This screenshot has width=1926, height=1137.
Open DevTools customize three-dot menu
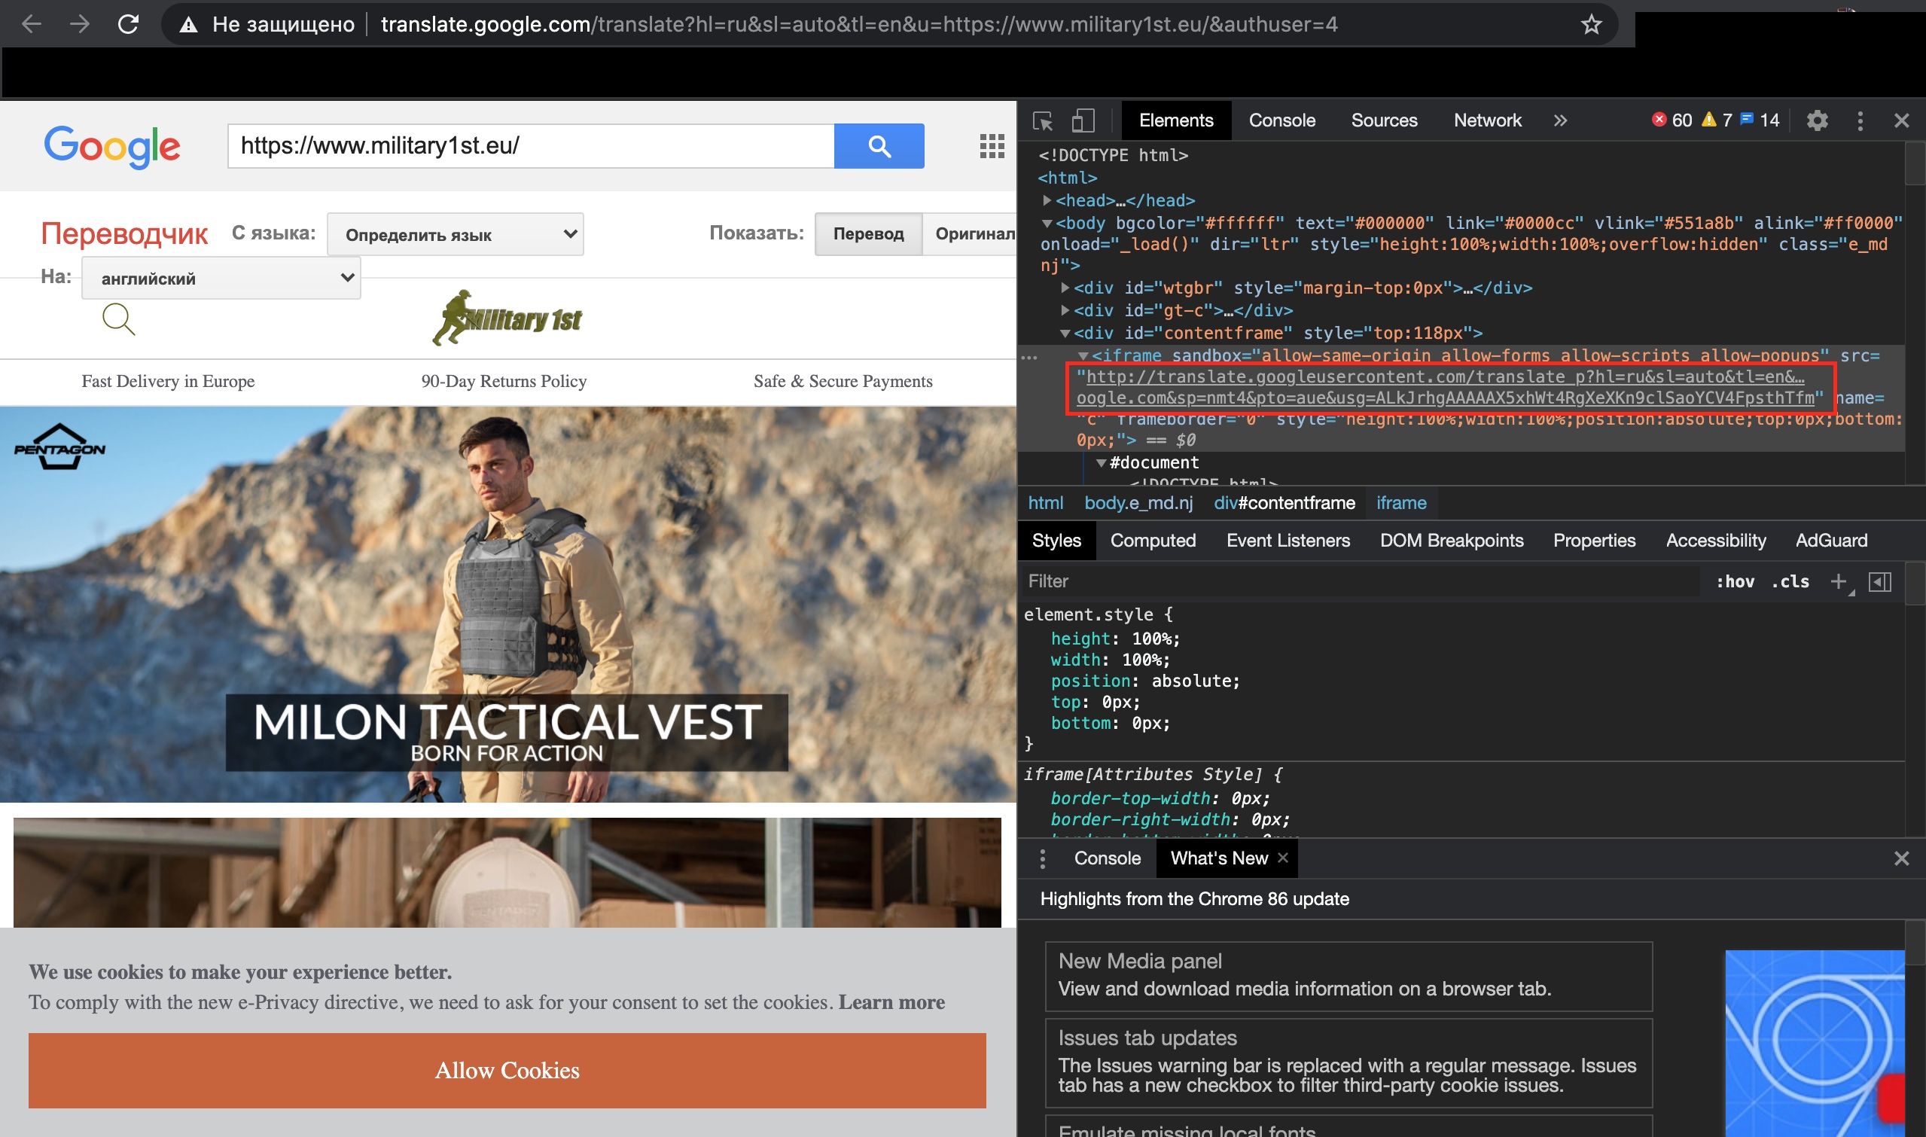1860,120
